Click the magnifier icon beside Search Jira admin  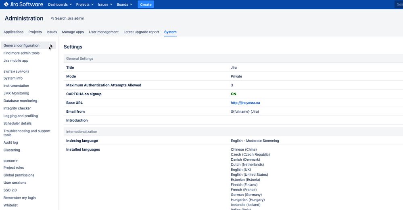(x=52, y=19)
